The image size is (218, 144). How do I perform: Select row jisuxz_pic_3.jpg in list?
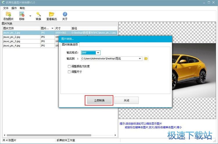click(x=31, y=41)
